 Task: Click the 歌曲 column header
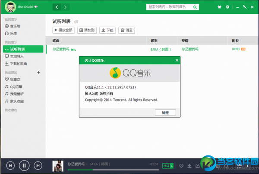click(56, 41)
